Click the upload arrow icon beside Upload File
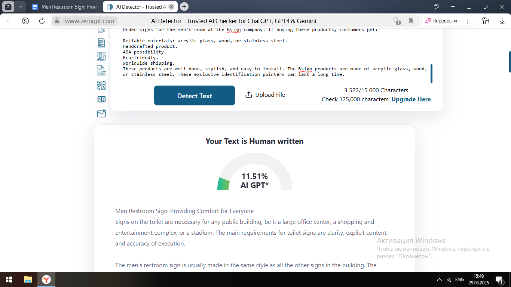The width and height of the screenshot is (511, 287). coord(248,95)
